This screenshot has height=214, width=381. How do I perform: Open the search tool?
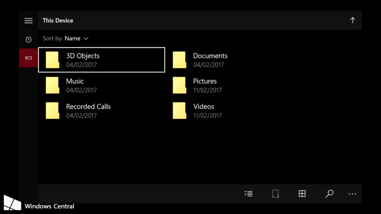[x=329, y=194]
